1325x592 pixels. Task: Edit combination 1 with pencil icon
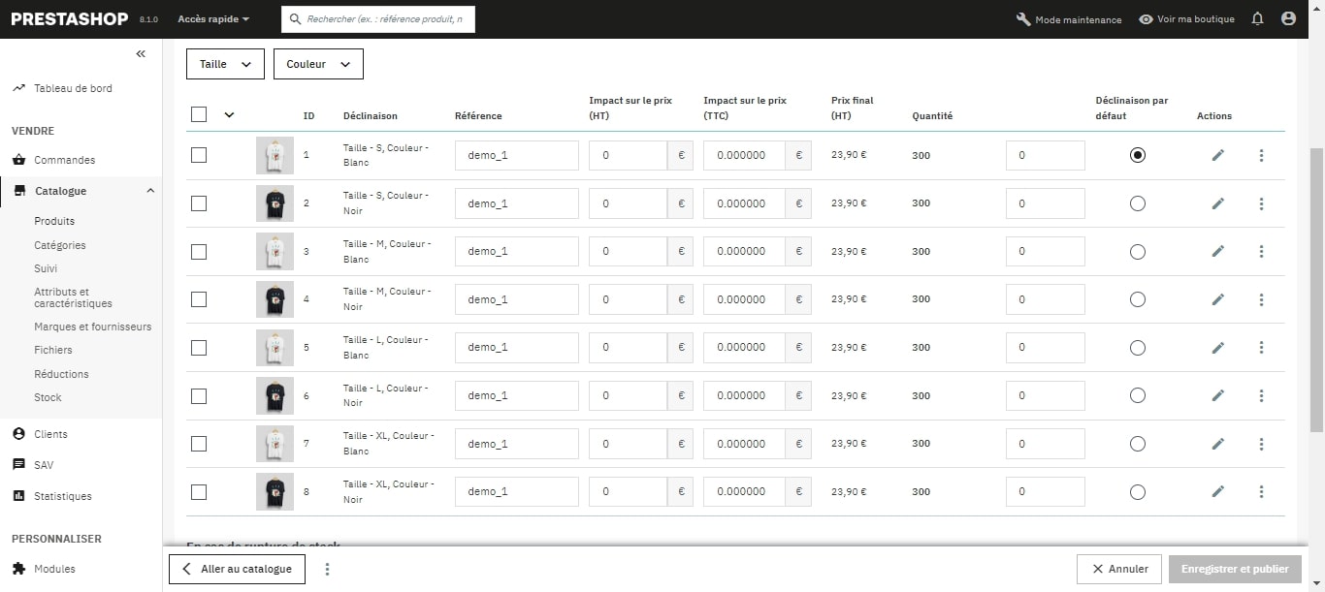tap(1218, 155)
